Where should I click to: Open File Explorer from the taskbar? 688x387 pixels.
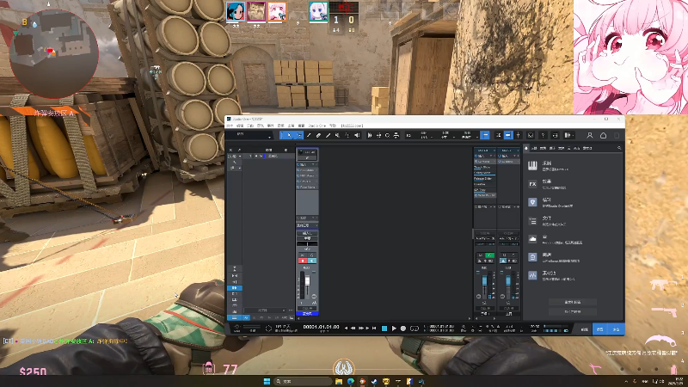(339, 381)
